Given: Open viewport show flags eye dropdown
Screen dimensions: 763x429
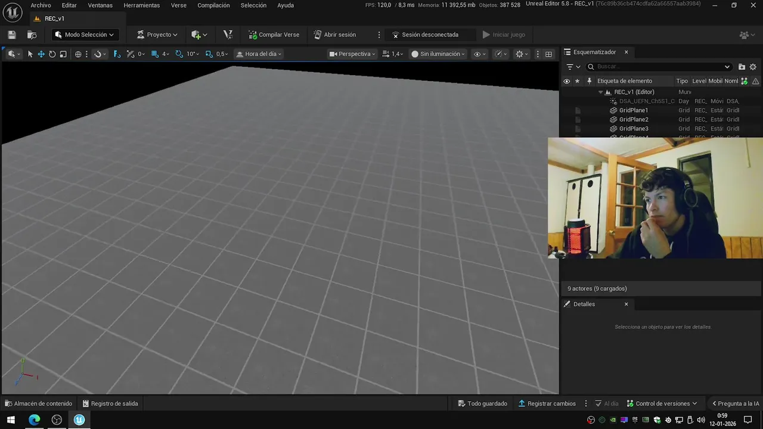Looking at the screenshot, I should 479,54.
